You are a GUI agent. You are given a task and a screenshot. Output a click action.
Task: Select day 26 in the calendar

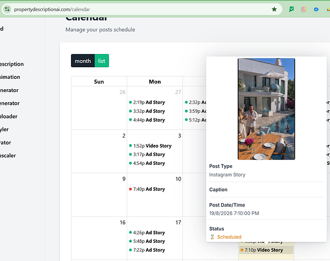pyautogui.click(x=122, y=92)
